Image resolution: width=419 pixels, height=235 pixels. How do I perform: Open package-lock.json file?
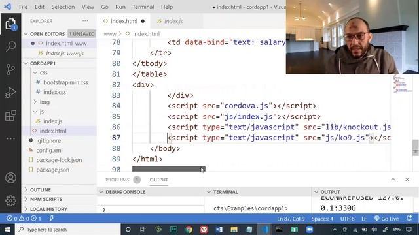pos(59,160)
